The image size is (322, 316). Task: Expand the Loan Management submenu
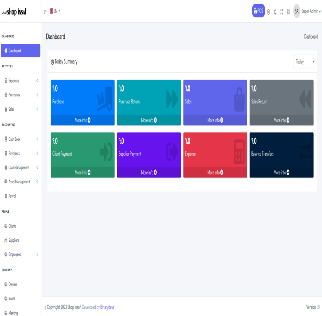pyautogui.click(x=19, y=168)
